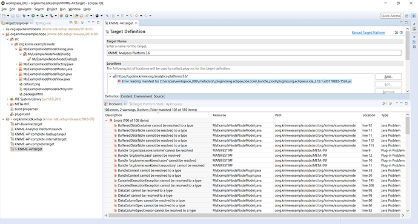Click Set as Active Target Platform icon
Viewport: 418px width, 224px height.
[396, 33]
